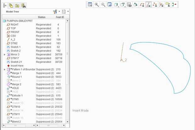
Task: Click the Status column header
Action: (42, 17)
